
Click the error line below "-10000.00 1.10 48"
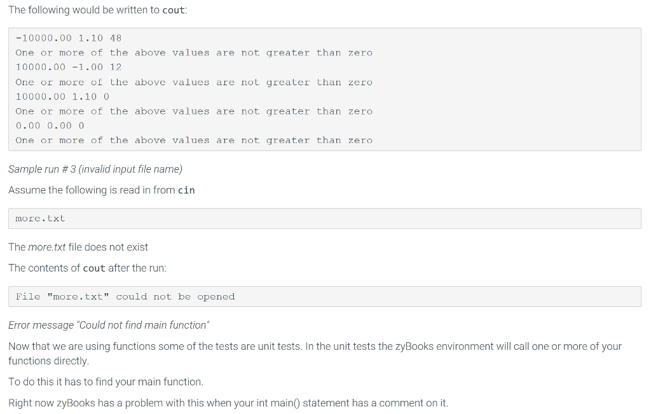[x=194, y=53]
